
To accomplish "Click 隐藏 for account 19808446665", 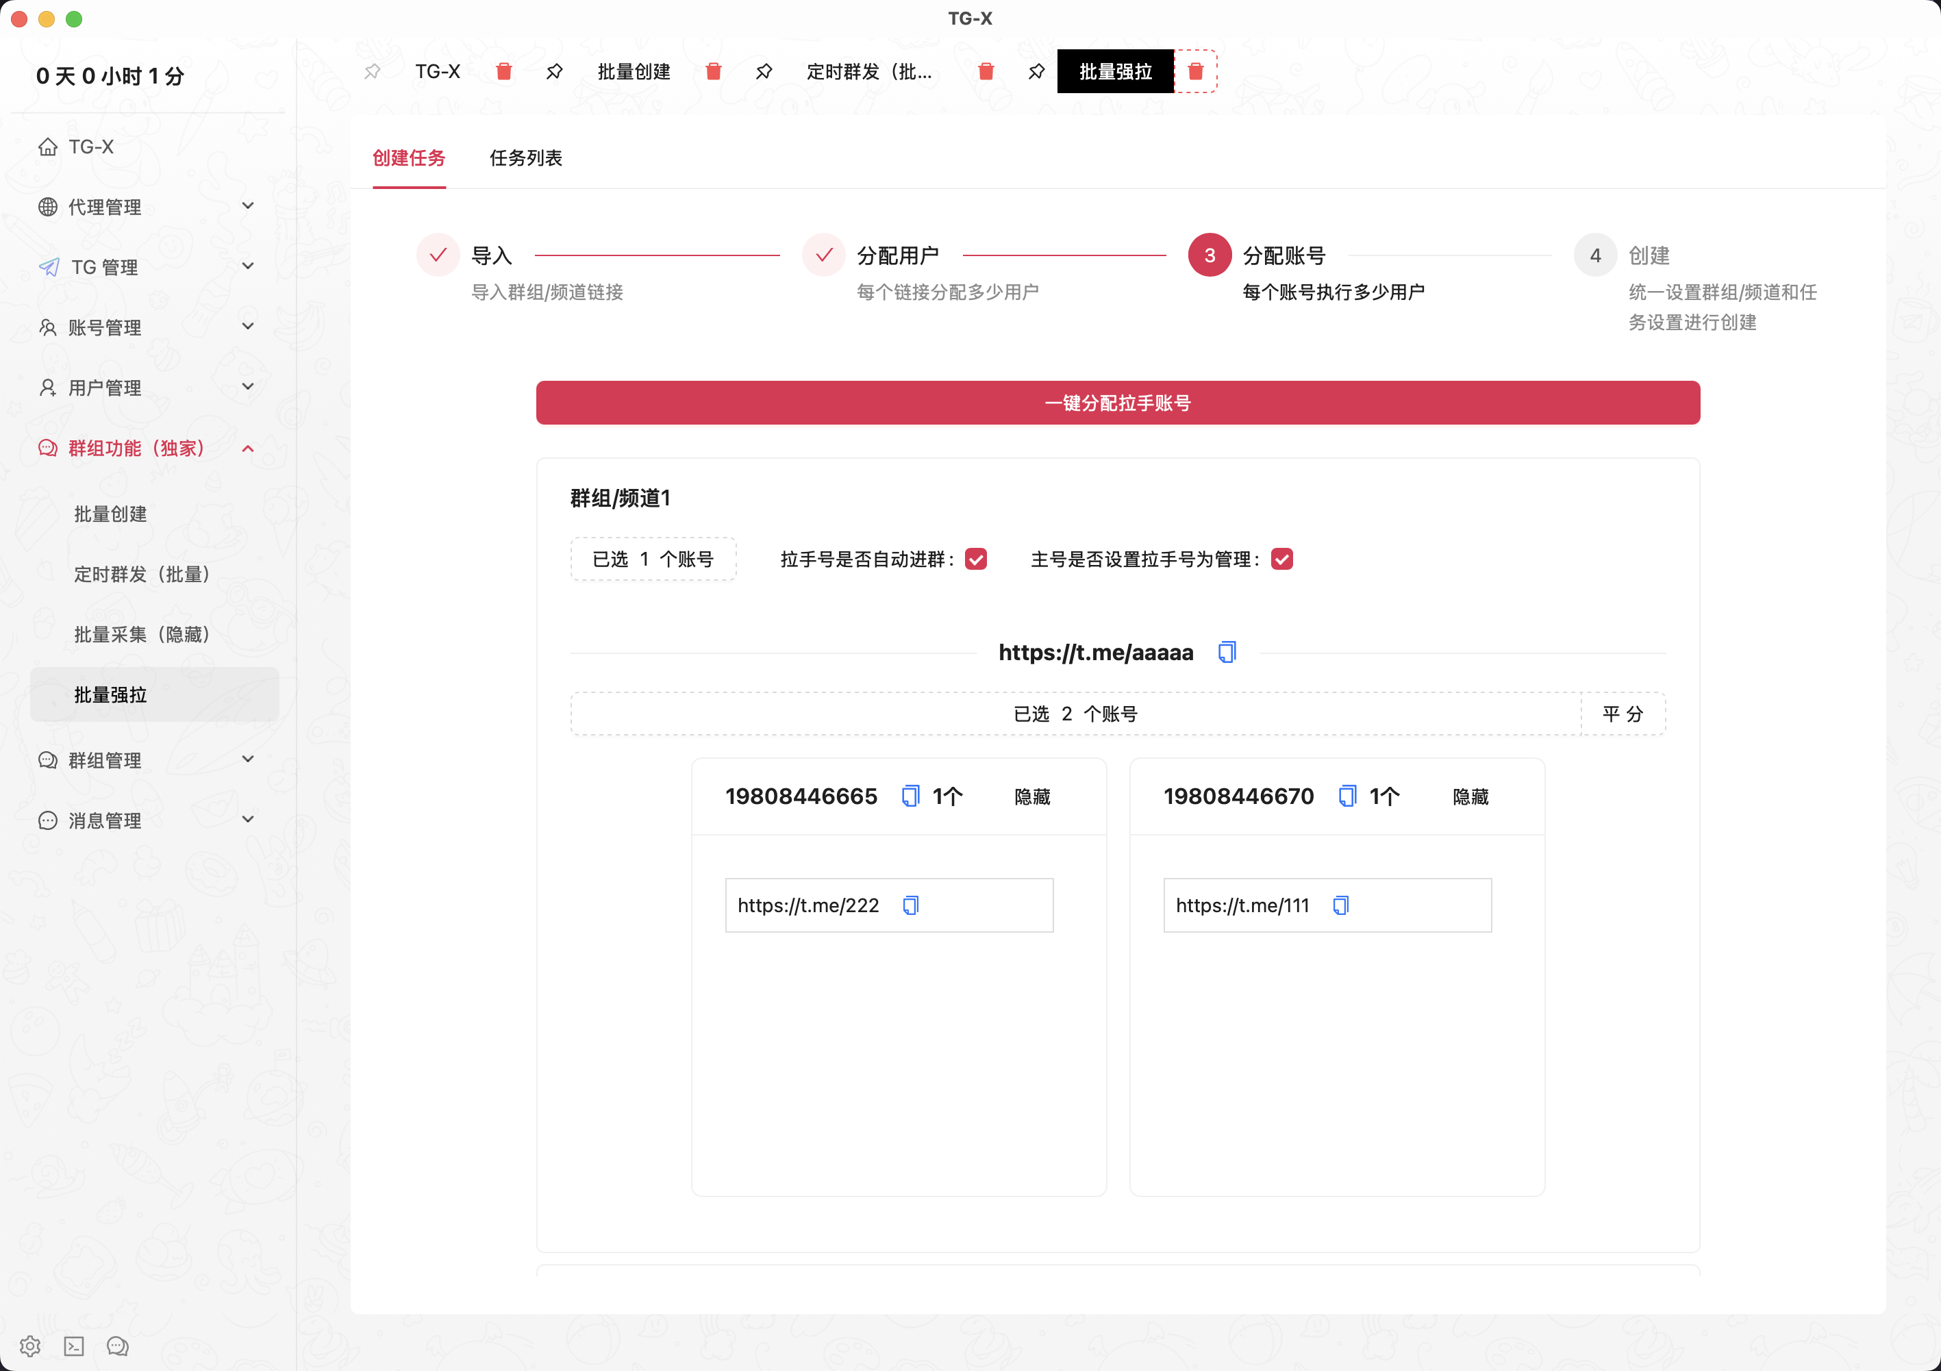I will pyautogui.click(x=1032, y=796).
